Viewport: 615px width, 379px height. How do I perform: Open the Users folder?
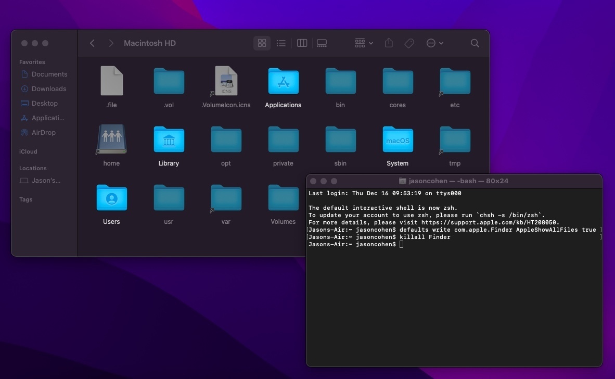point(111,198)
